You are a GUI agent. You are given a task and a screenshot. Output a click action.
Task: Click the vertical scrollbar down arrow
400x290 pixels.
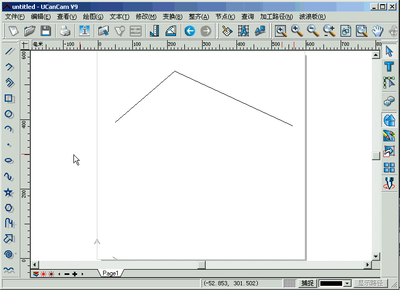point(376,256)
